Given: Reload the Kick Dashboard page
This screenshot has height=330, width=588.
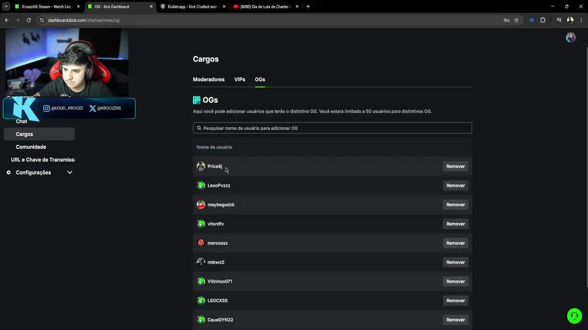Looking at the screenshot, I should click(28, 20).
